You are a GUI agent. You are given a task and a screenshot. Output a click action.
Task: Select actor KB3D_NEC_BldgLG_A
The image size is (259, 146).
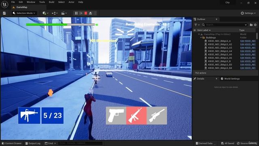pyautogui.click(x=219, y=41)
